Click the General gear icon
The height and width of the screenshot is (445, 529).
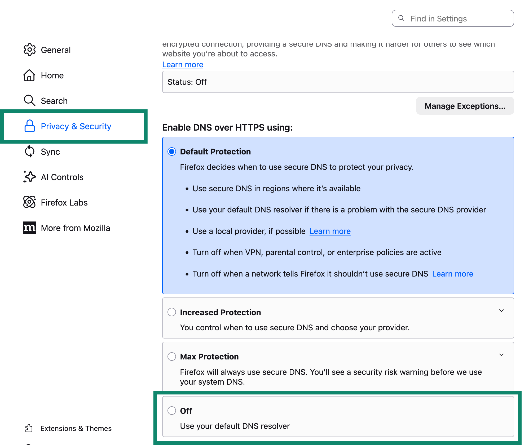click(x=29, y=50)
